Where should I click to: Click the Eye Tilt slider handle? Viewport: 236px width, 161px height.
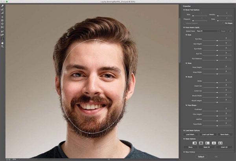click(x=217, y=55)
